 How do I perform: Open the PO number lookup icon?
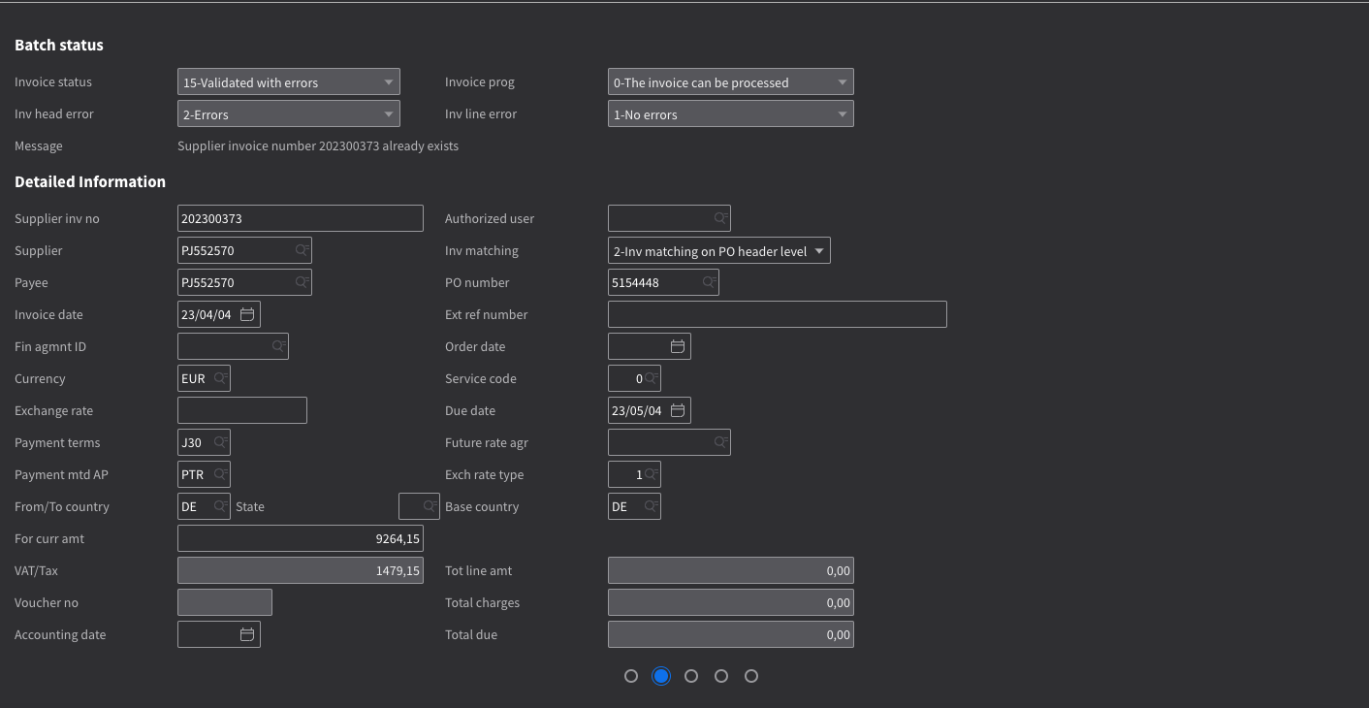pyautogui.click(x=710, y=281)
